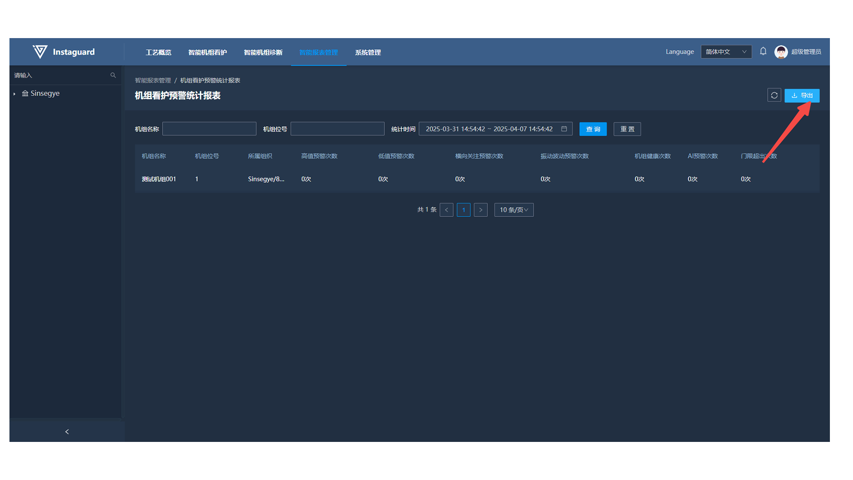Screen dimensions: 853x480
Task: Click the sidebar search magnifier icon
Action: (113, 75)
